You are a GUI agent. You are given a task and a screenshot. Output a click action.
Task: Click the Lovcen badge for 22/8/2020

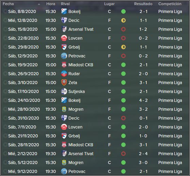(x=64, y=38)
